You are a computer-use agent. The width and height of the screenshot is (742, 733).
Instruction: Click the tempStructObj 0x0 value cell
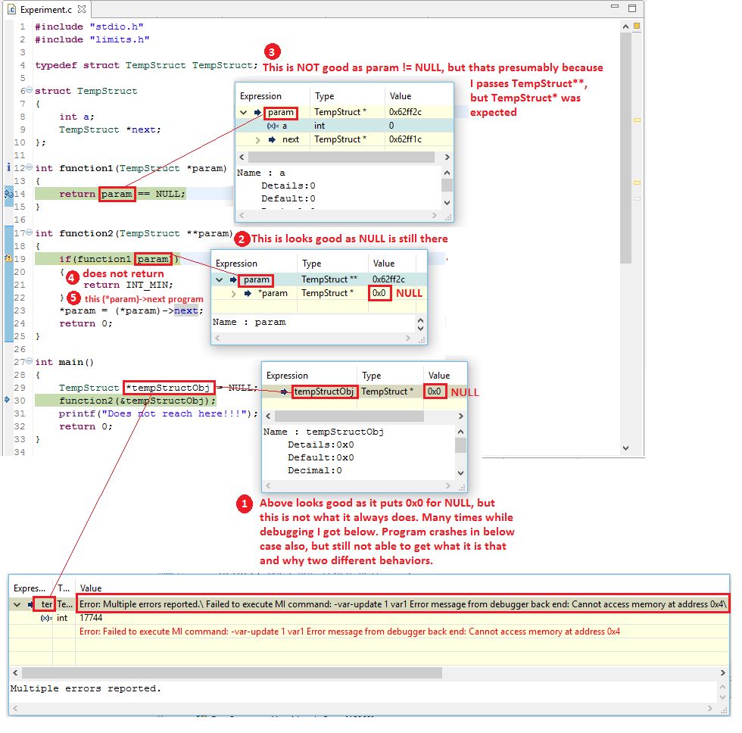(435, 391)
